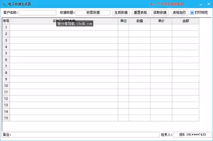Click the 生成收据 button

(121, 13)
